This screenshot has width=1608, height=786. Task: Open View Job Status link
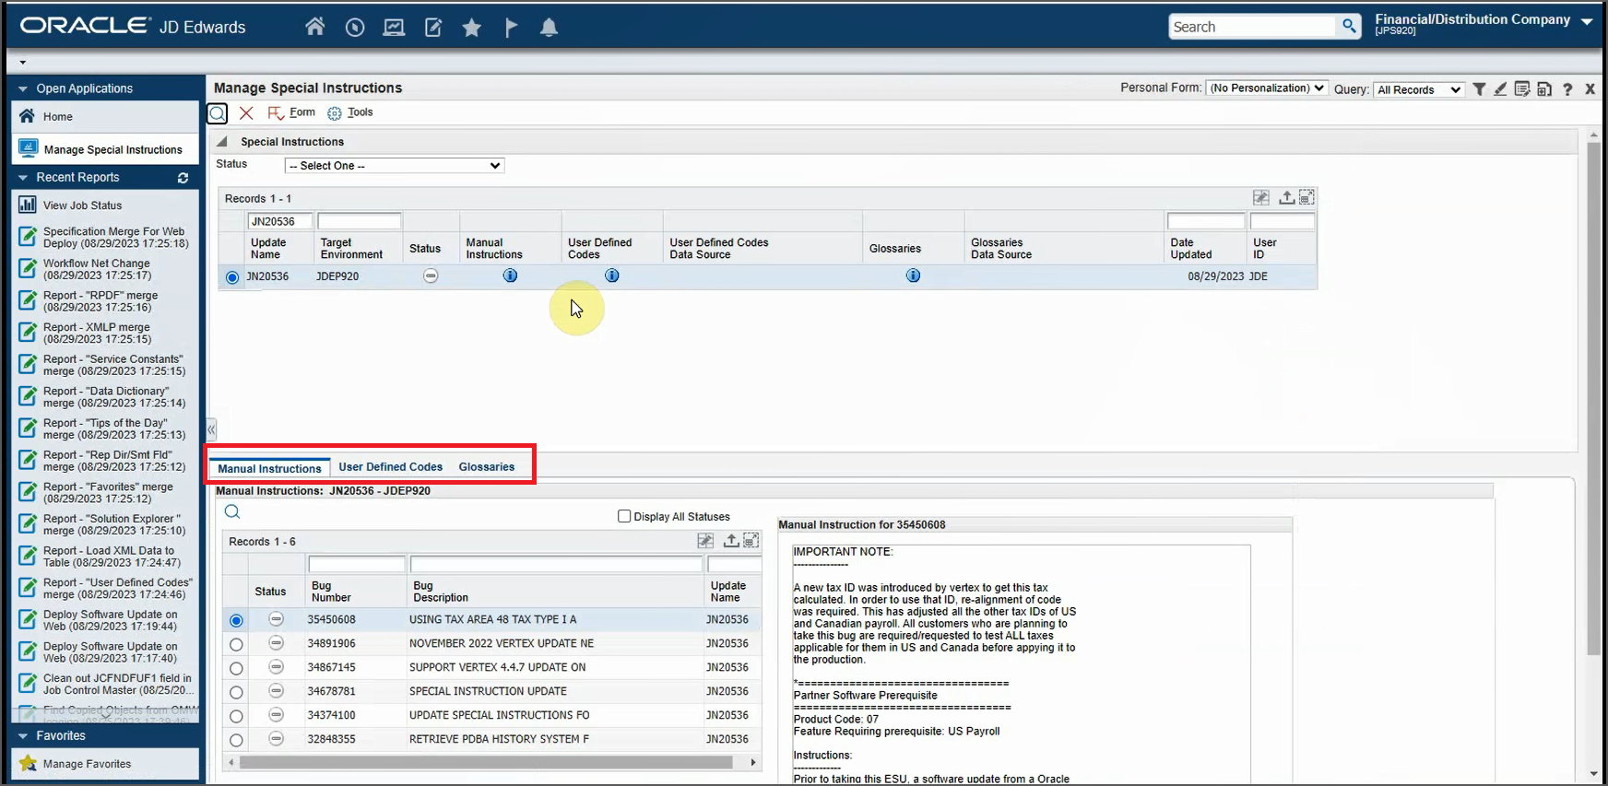coord(82,205)
